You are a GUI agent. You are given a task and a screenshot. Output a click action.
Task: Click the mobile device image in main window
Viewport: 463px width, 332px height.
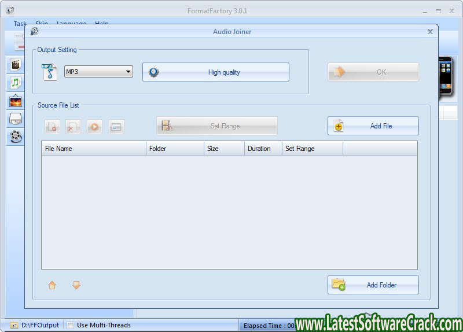(x=446, y=76)
